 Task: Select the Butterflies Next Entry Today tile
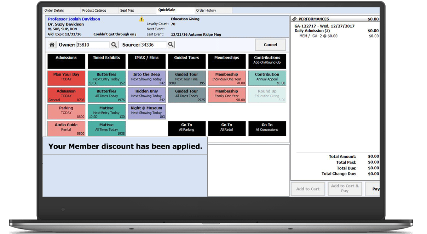pos(106,78)
